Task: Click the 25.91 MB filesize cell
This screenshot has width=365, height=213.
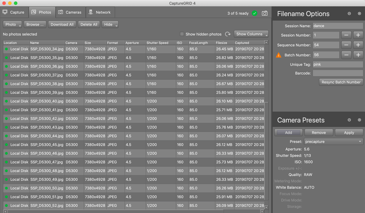Action: 224,197
